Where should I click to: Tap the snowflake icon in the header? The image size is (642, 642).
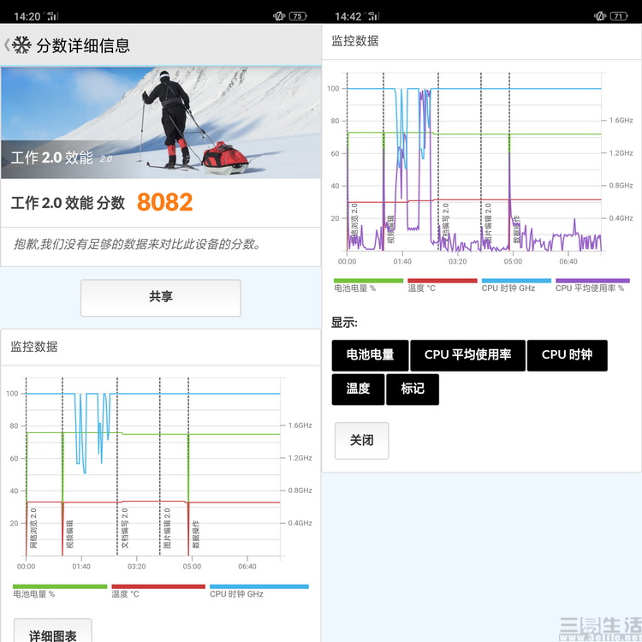click(21, 45)
